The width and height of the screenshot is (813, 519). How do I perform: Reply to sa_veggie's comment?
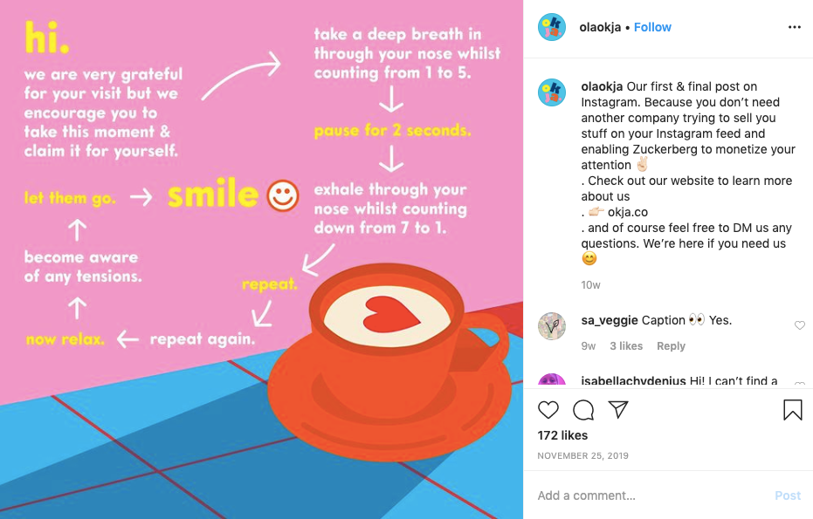[x=671, y=346]
